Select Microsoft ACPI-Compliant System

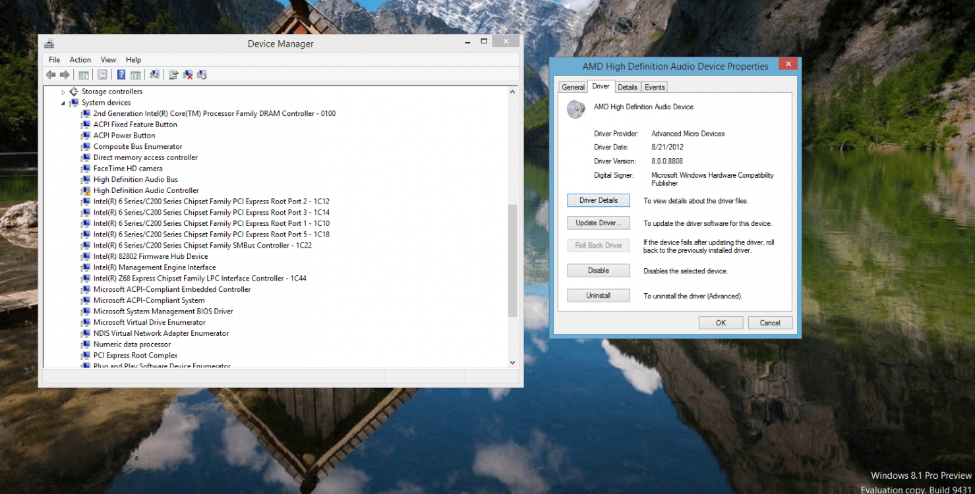pos(149,300)
